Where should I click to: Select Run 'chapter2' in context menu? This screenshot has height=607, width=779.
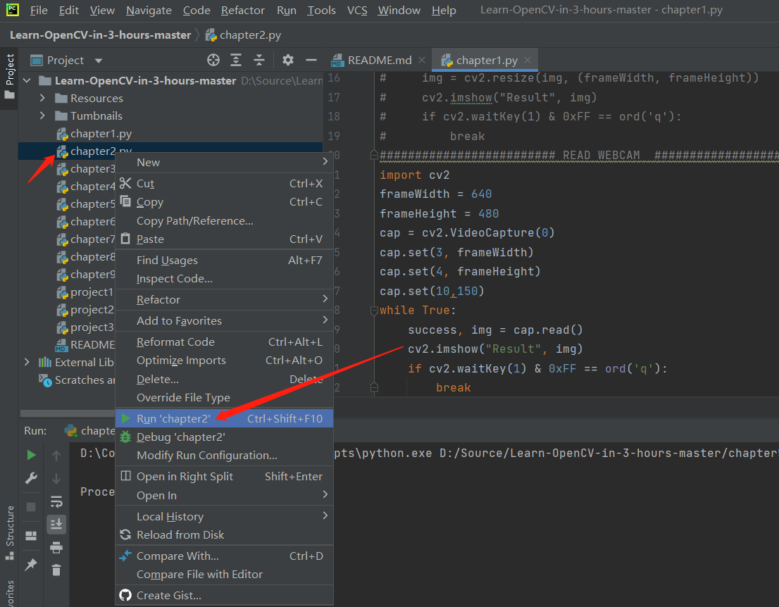[224, 419]
